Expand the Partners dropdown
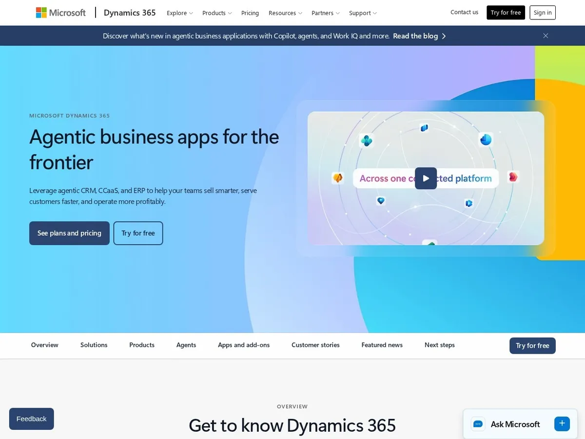585x439 pixels. [x=326, y=13]
